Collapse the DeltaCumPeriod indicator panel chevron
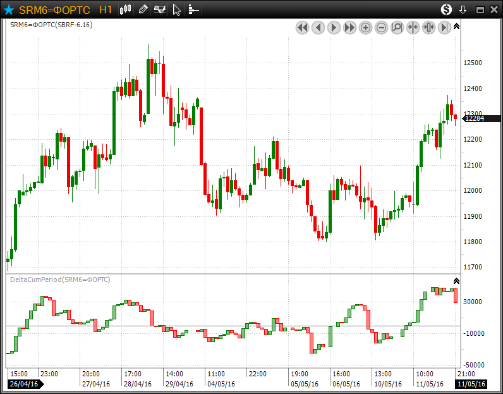503x394 pixels. [x=457, y=281]
